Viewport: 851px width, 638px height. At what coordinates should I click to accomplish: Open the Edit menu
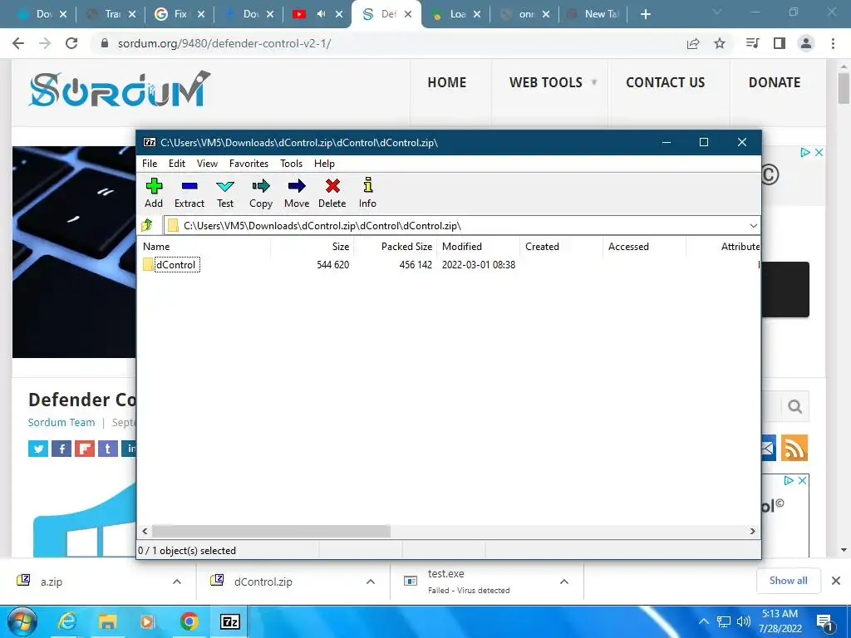177,164
